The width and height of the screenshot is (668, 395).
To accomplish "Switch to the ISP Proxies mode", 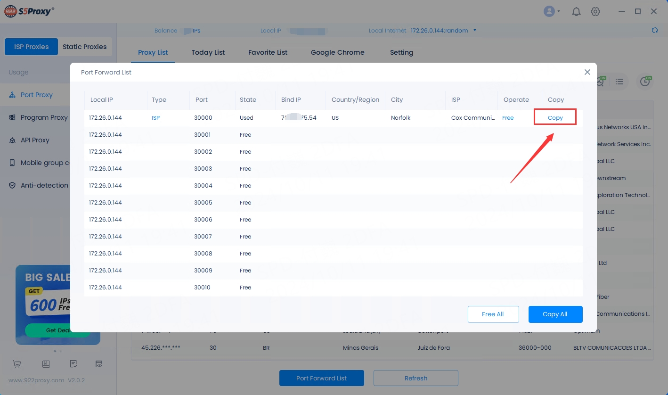I will 31,47.
